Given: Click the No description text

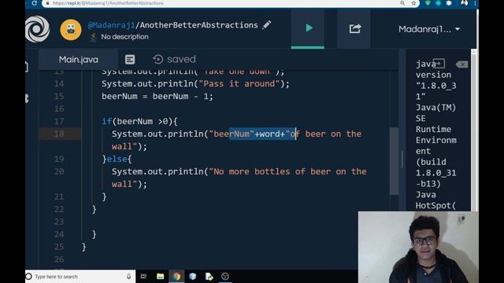Looking at the screenshot, I should pos(124,37).
